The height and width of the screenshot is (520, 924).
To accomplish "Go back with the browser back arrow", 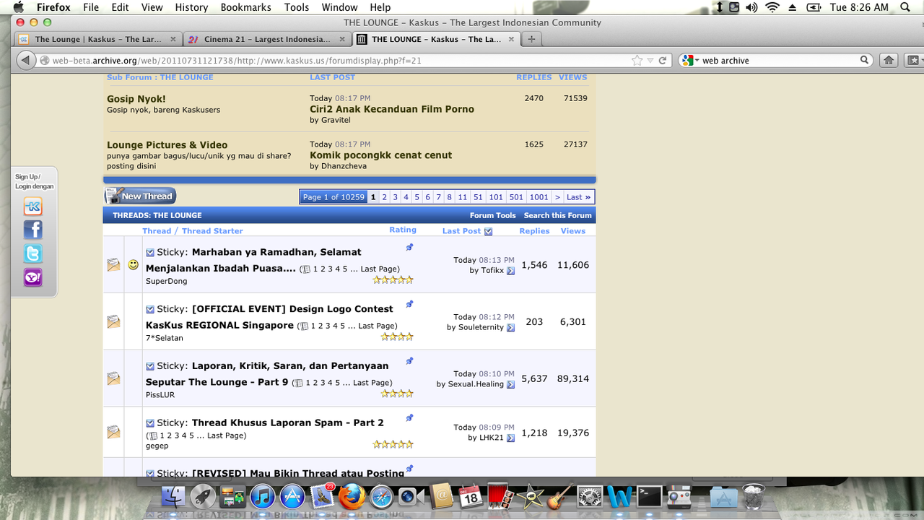I will [25, 61].
